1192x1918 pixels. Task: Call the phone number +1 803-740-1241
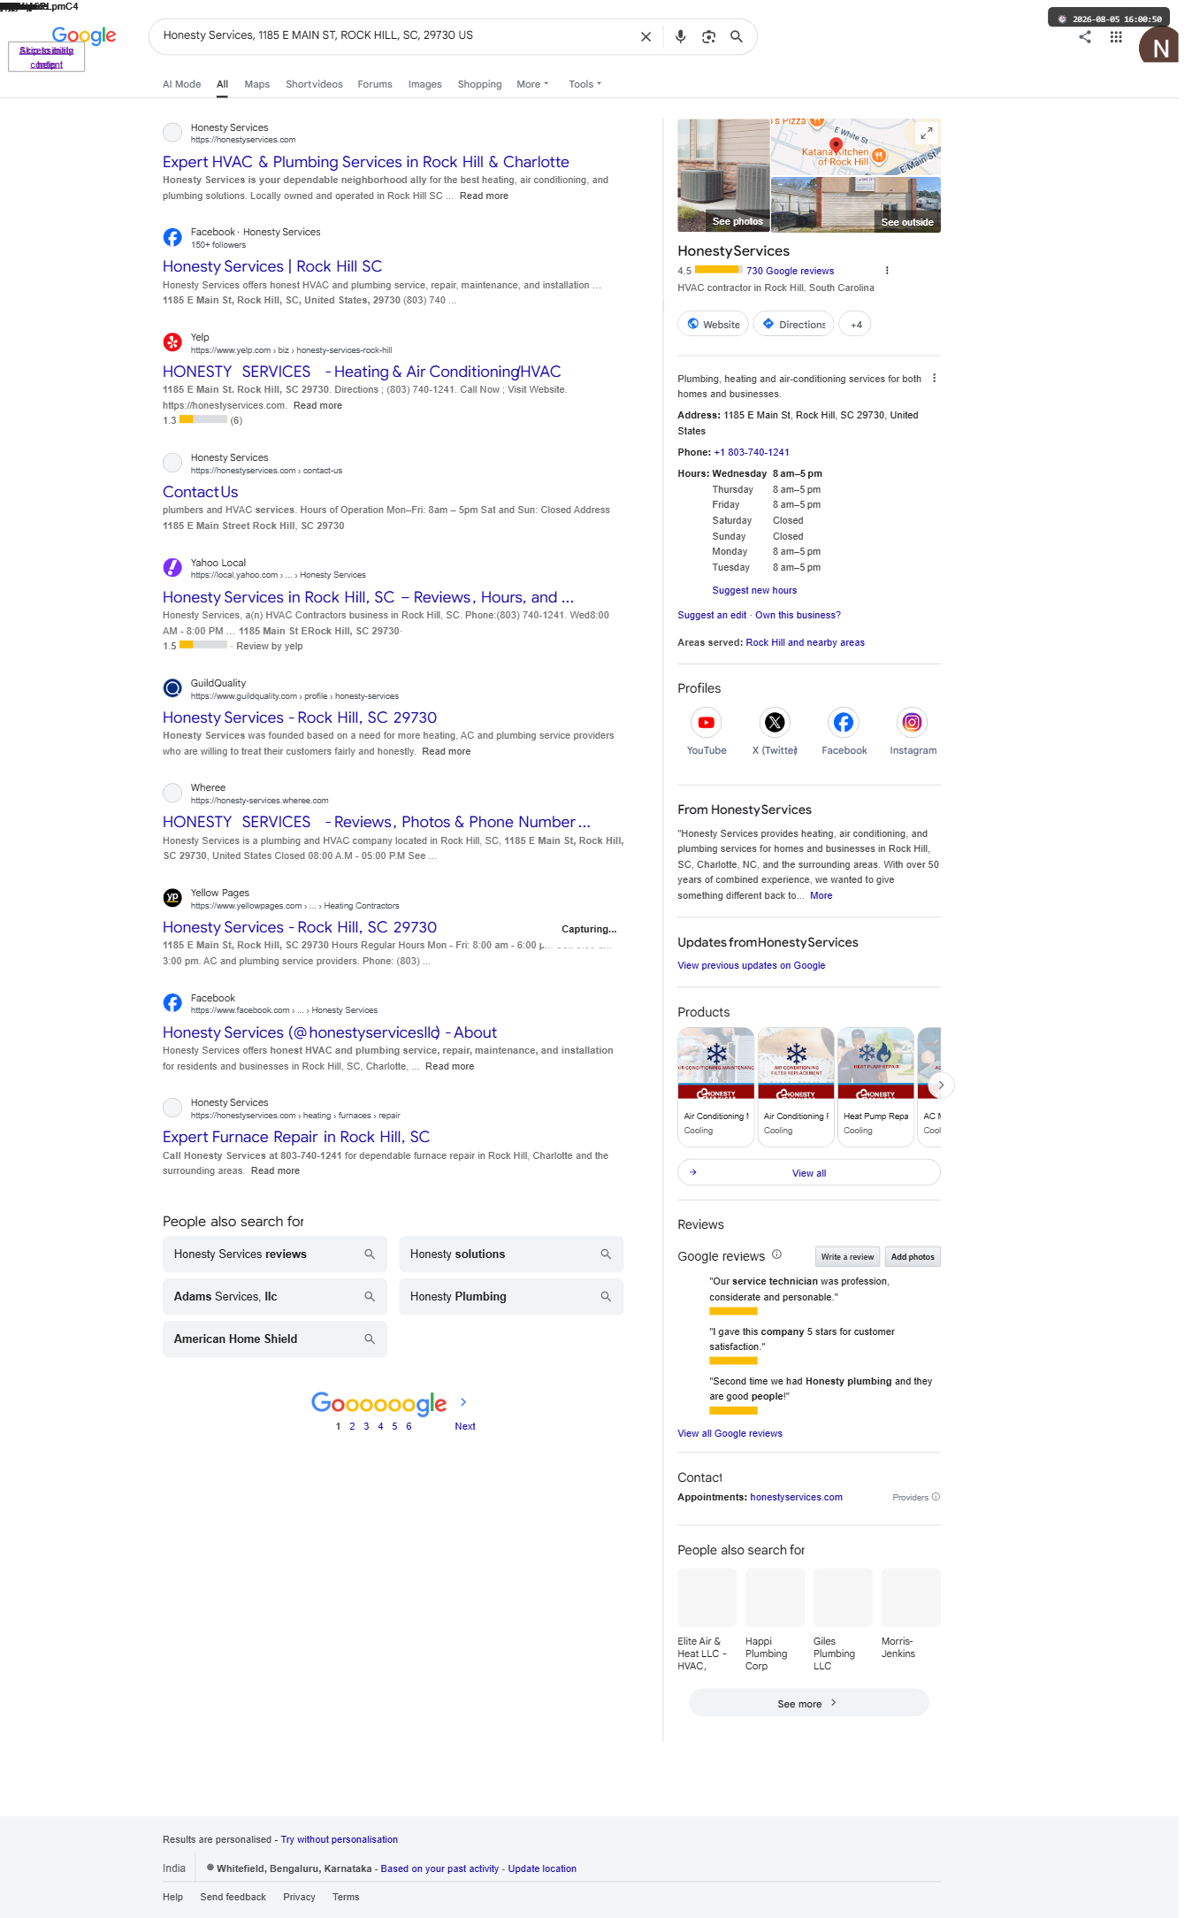pyautogui.click(x=752, y=453)
